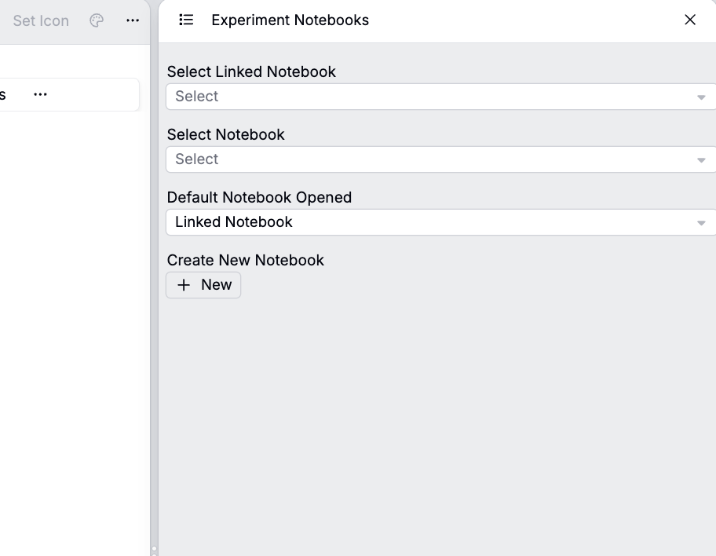Screen dimensions: 716x556
Task: Click the Set Icon button
Action: pyautogui.click(x=41, y=20)
